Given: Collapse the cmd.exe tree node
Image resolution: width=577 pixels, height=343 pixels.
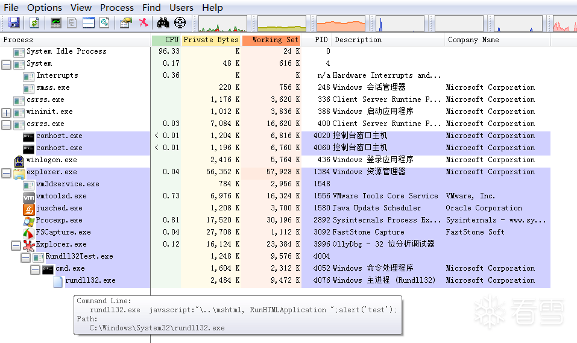Looking at the screenshot, I should click(35, 270).
